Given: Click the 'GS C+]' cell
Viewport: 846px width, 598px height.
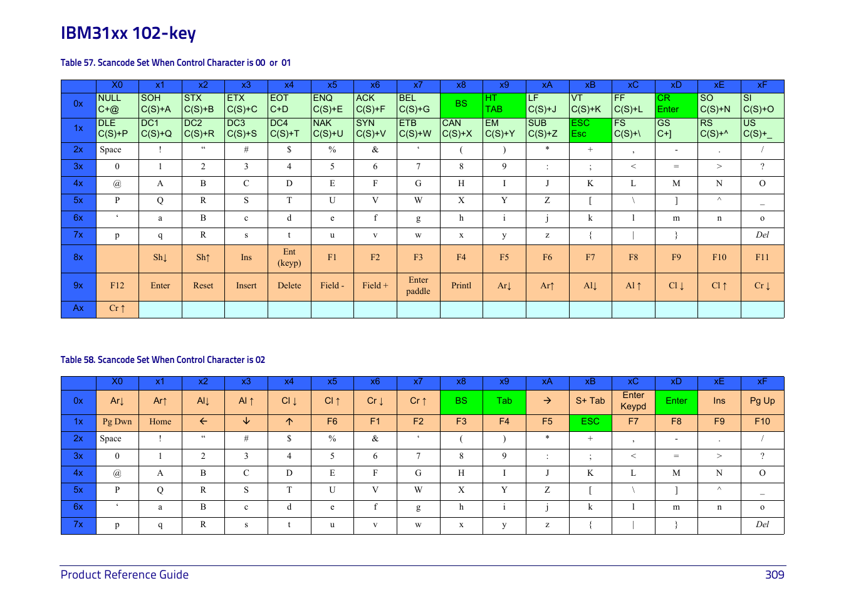Looking at the screenshot, I should [x=676, y=129].
